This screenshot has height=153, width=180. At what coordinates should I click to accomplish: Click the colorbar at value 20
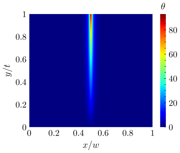click(x=163, y=103)
